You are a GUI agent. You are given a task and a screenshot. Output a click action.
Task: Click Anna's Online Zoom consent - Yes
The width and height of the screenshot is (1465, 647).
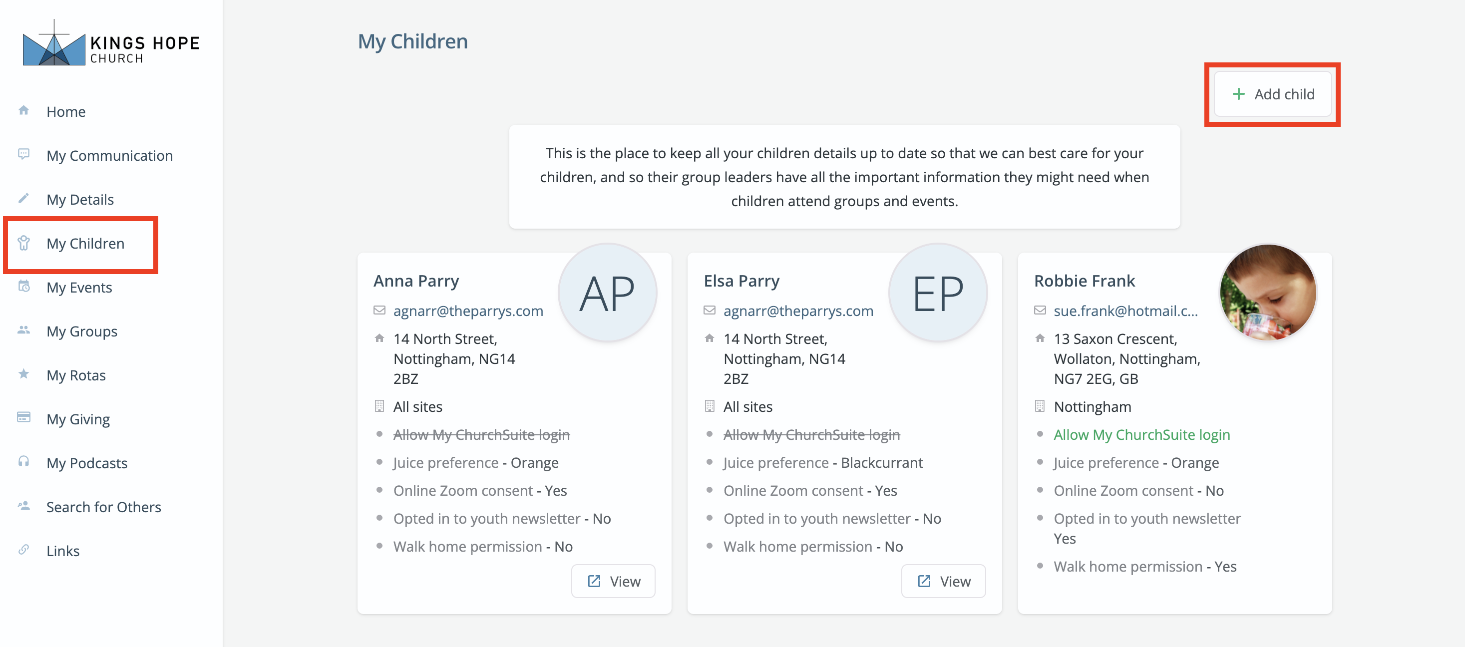tap(480, 490)
